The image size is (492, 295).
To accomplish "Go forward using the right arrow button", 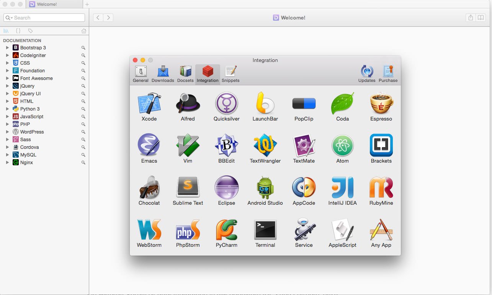I will (x=108, y=18).
